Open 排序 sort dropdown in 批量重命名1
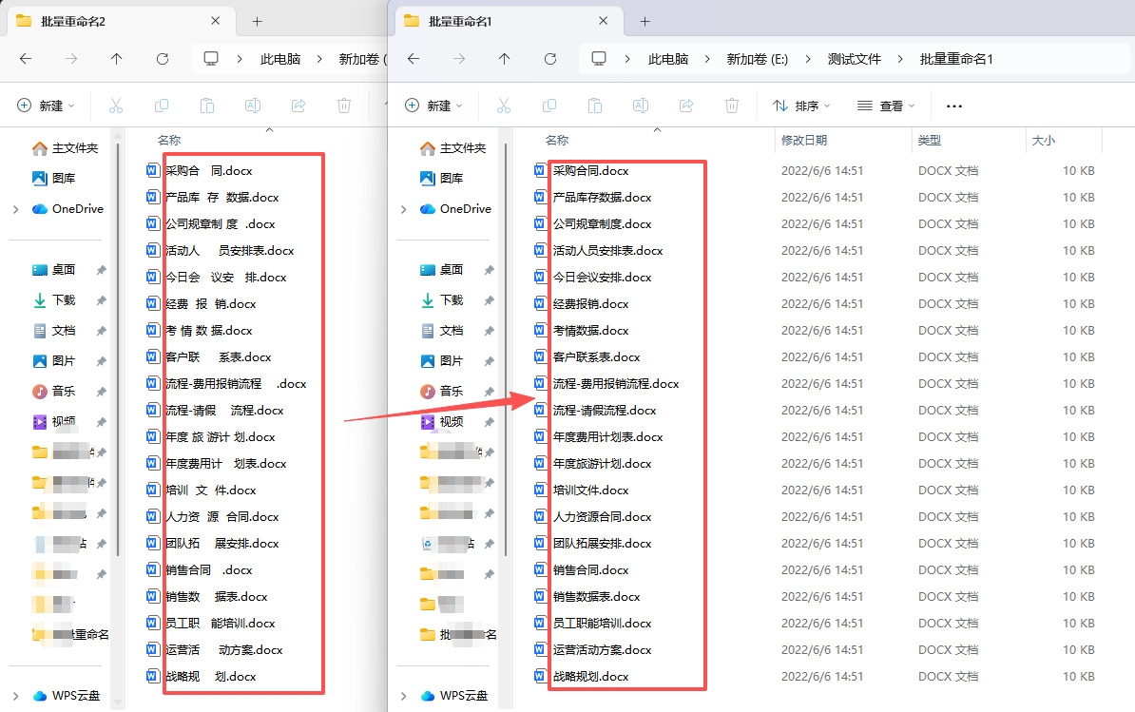This screenshot has height=712, width=1135. (x=800, y=106)
